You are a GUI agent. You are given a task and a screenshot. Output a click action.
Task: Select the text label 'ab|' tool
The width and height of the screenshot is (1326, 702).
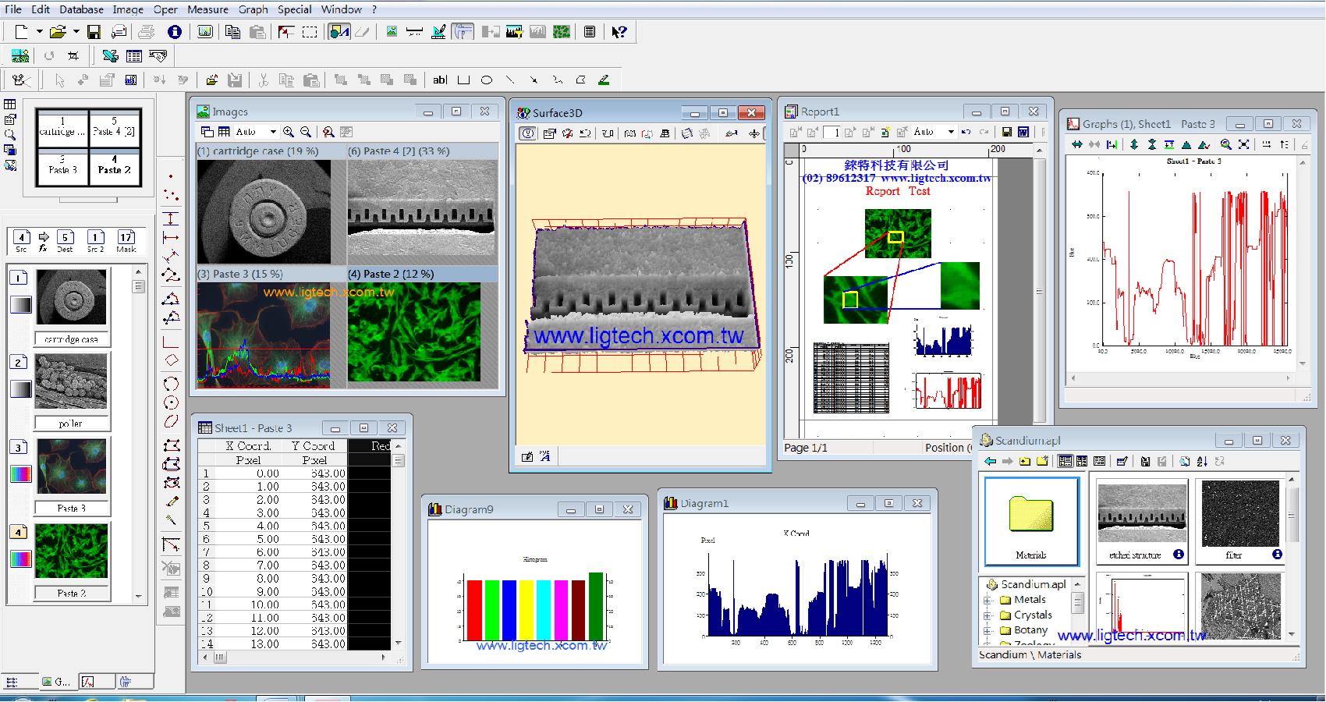click(x=440, y=80)
